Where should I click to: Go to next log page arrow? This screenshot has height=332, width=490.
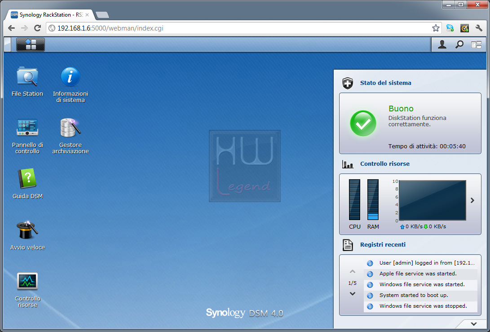(352, 294)
